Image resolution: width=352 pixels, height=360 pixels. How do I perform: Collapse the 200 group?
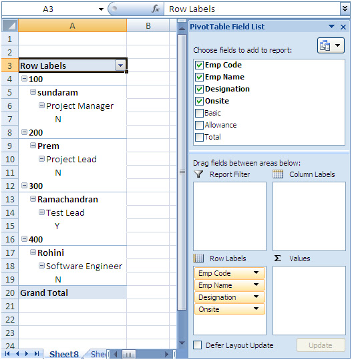tap(24, 132)
